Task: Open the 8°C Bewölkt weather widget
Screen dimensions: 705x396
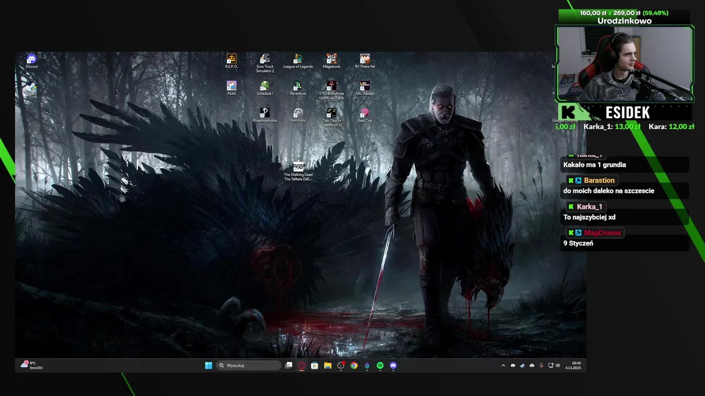Action: (32, 365)
